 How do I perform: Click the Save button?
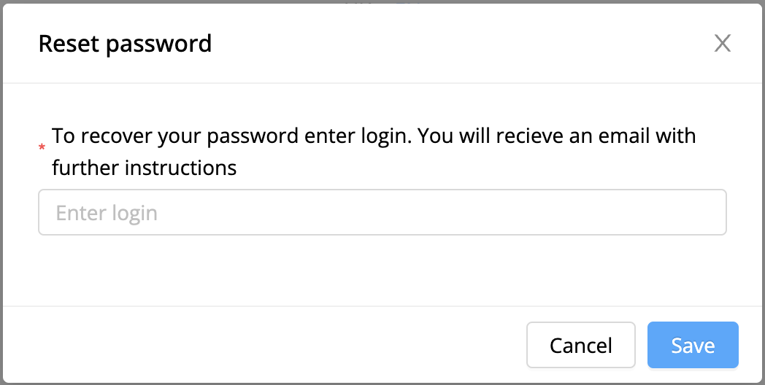(693, 345)
